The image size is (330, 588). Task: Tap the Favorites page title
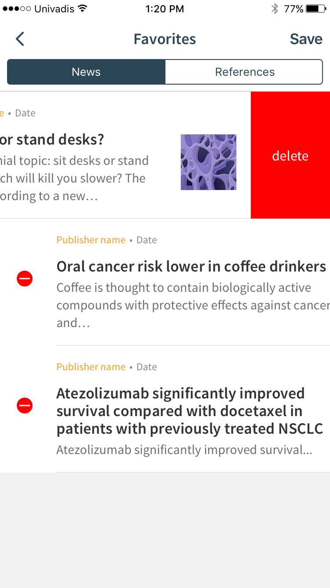click(165, 39)
